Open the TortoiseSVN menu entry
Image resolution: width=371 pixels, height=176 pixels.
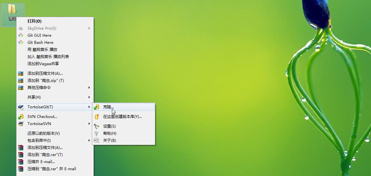(55, 124)
